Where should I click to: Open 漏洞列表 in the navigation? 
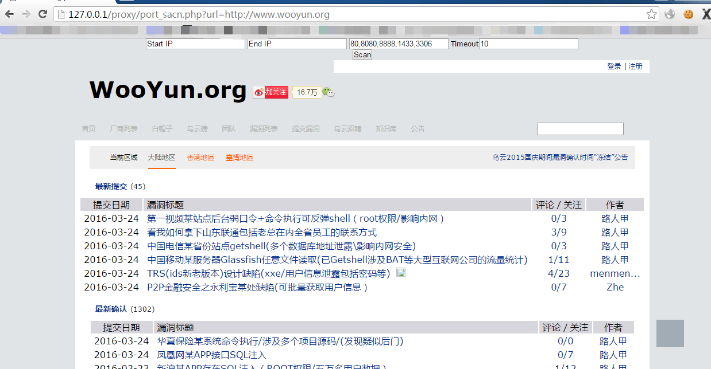point(264,129)
